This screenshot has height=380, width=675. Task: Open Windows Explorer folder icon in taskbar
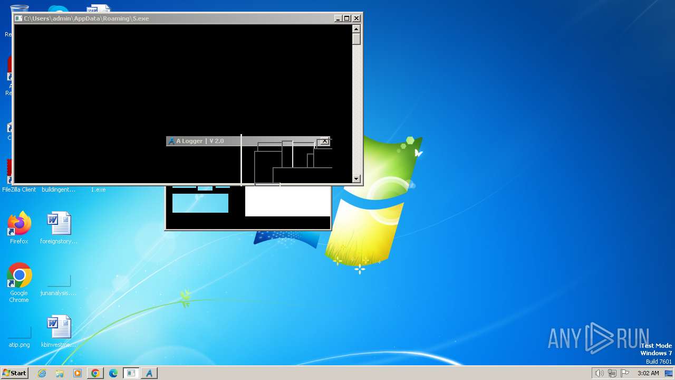click(x=60, y=373)
